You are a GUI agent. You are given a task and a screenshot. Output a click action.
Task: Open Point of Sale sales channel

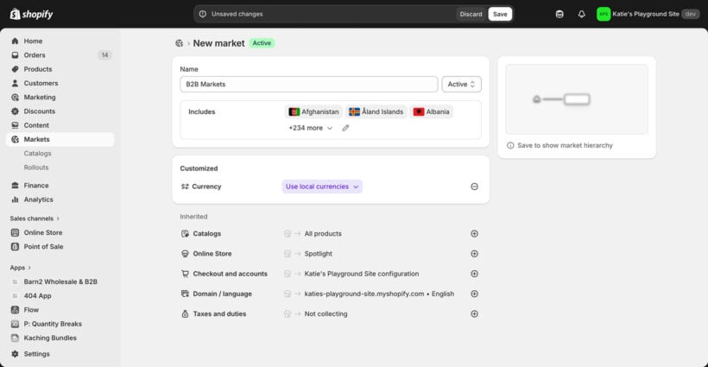(x=43, y=246)
